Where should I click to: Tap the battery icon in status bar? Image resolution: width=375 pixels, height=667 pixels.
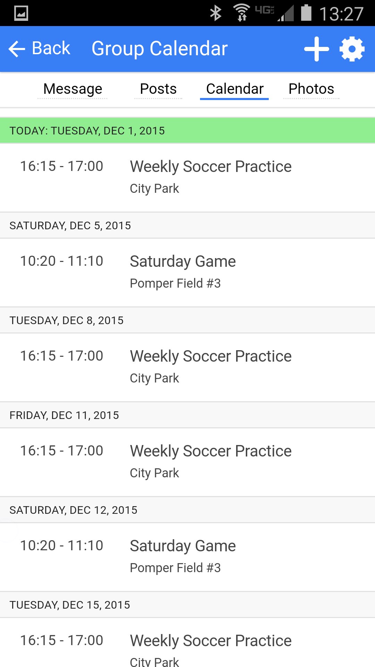306,13
